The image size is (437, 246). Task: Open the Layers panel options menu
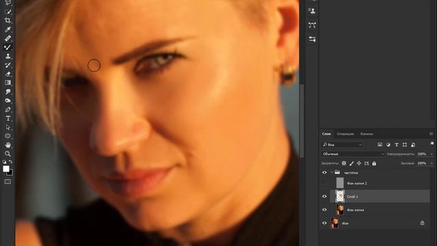click(431, 134)
